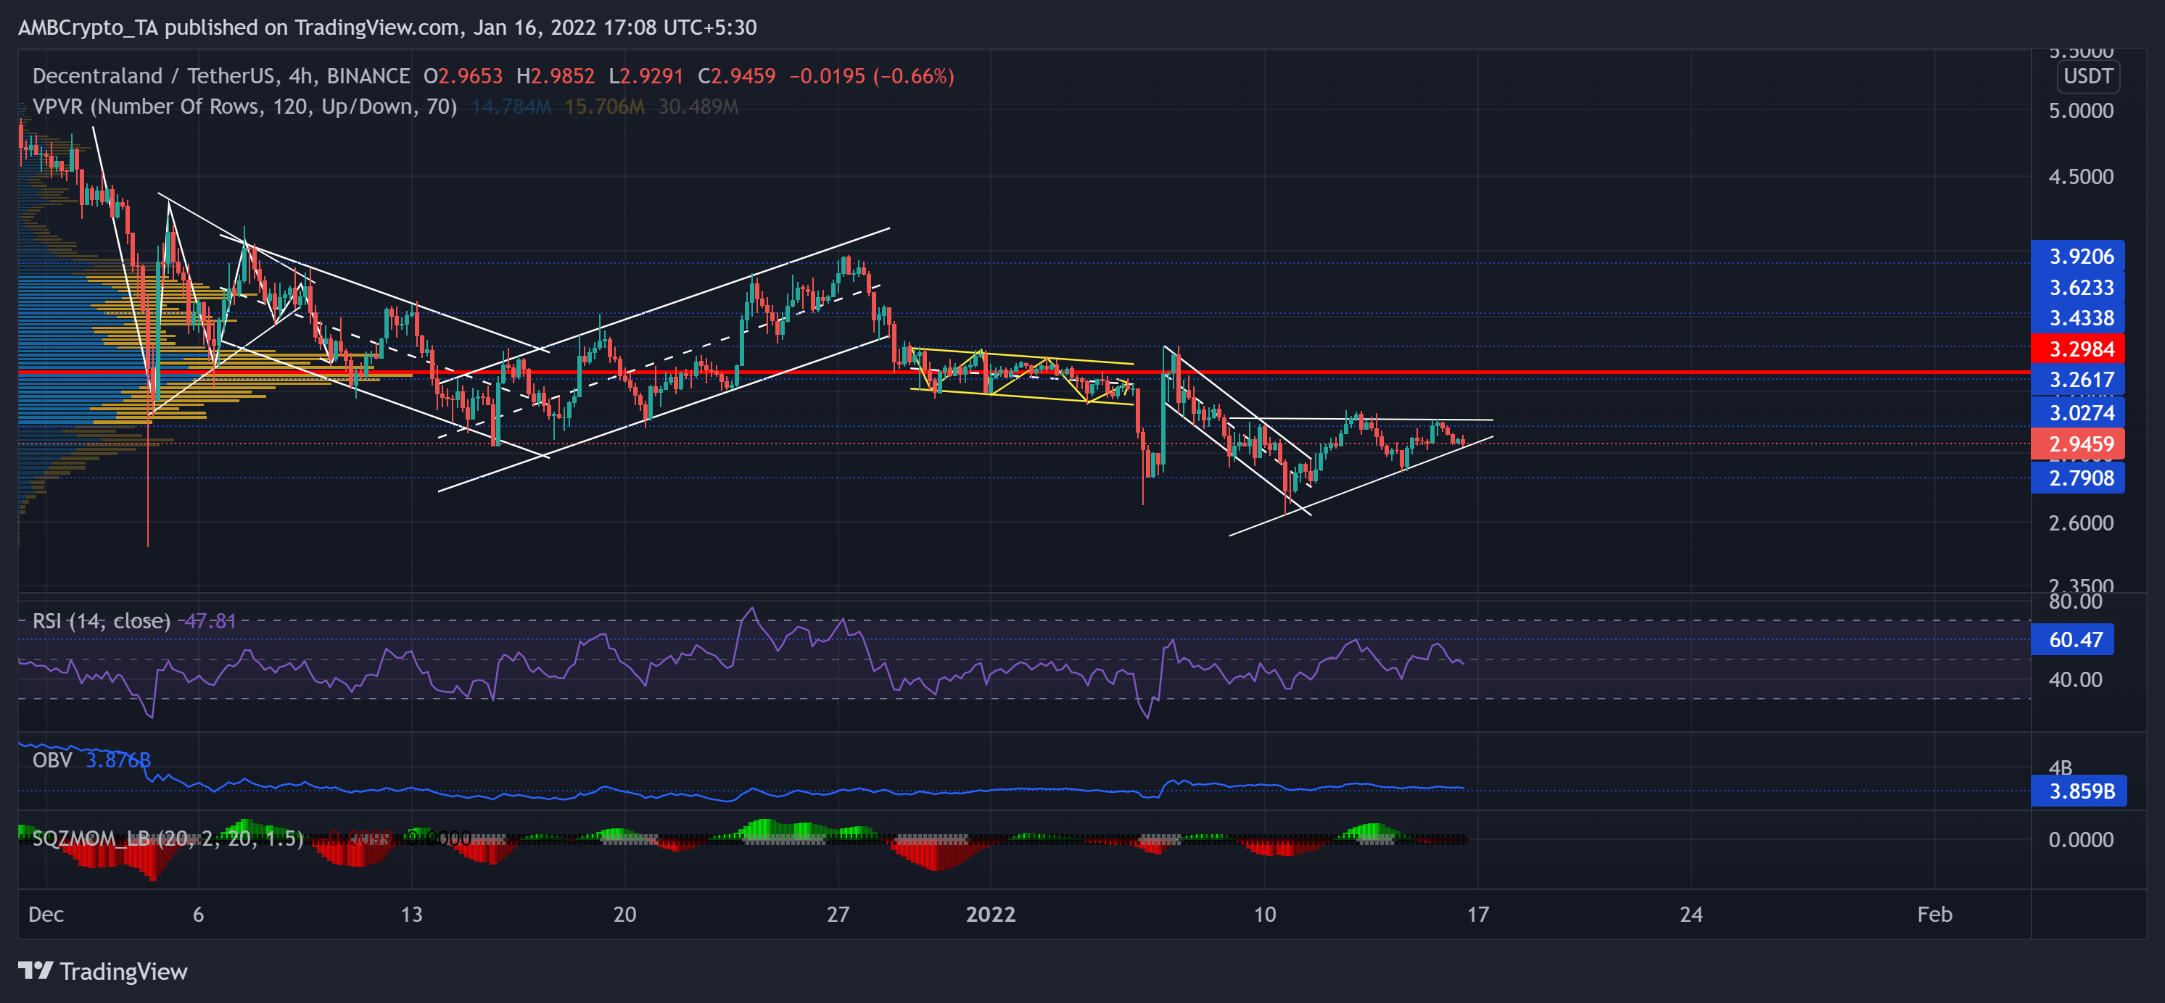Viewport: 2165px width, 1003px height.
Task: Click the 3.6233 blue price label
Action: 2077,287
